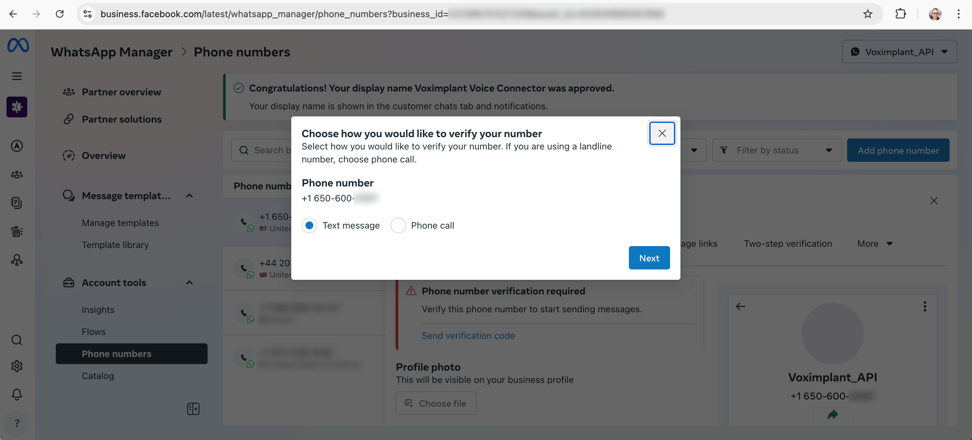The height and width of the screenshot is (440, 972).
Task: Open the hamburger navigation menu
Action: tap(17, 76)
